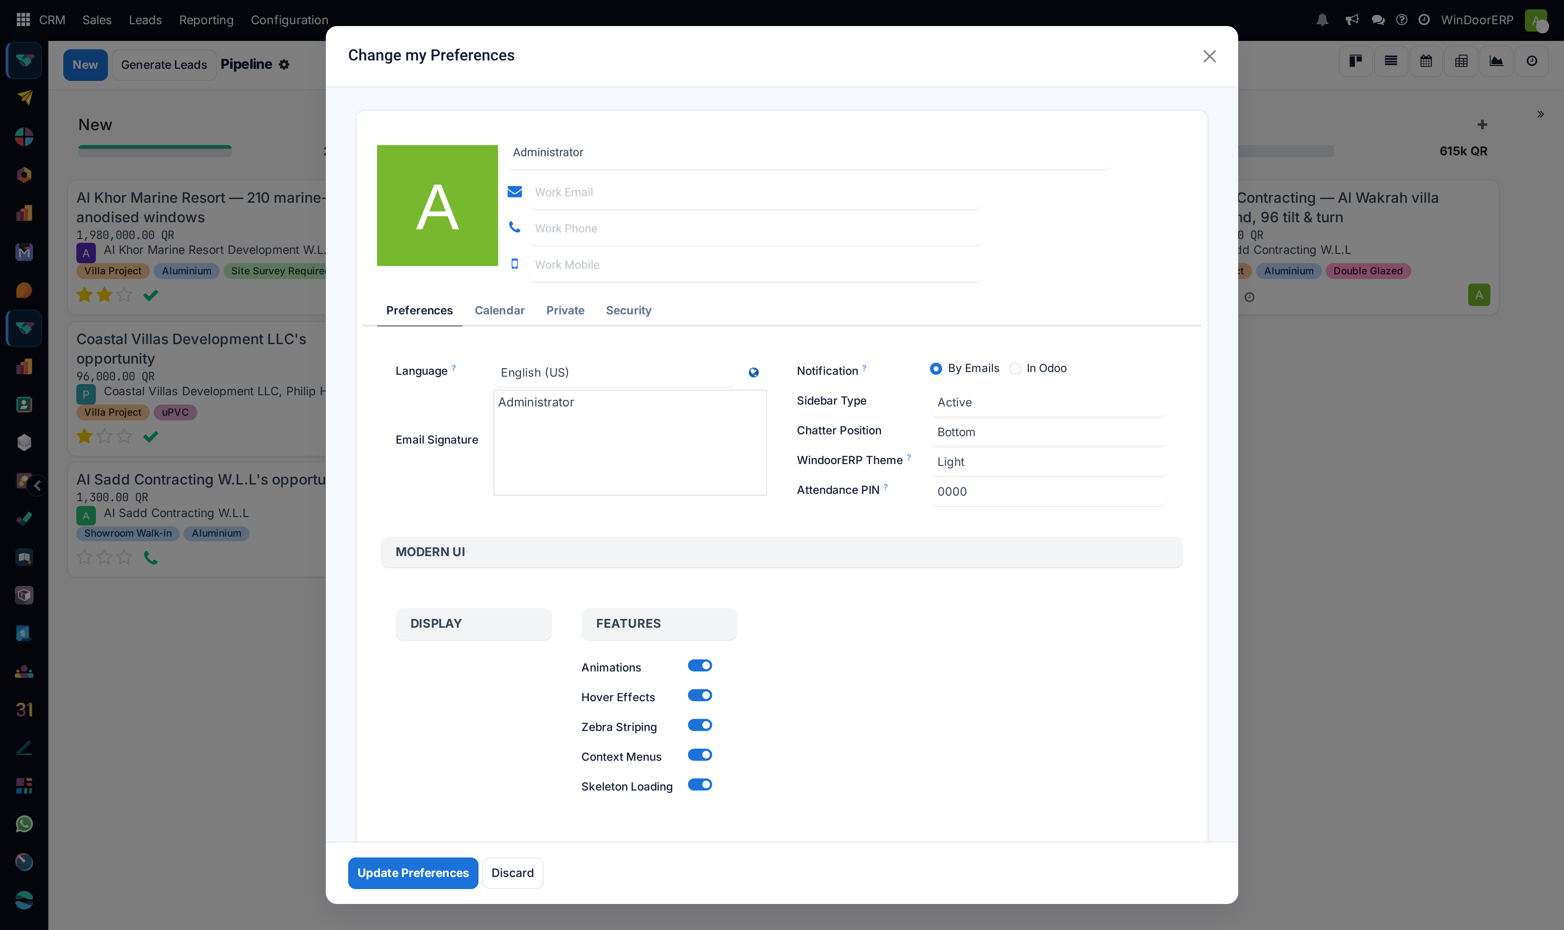Switch to Activity view in view switcher

click(1531, 61)
